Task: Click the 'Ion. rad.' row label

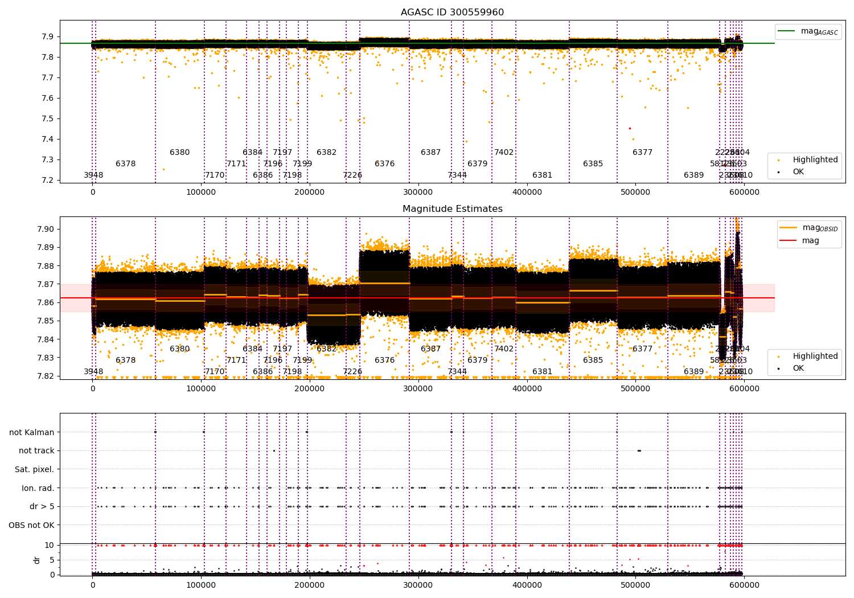Action: pyautogui.click(x=38, y=488)
